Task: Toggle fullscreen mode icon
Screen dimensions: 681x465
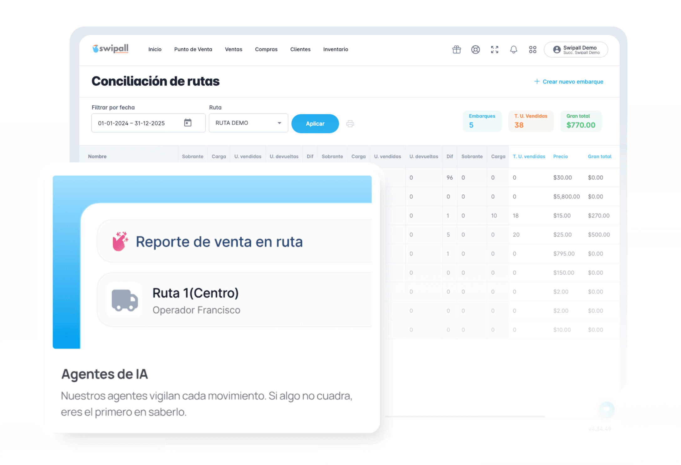Action: coord(494,49)
